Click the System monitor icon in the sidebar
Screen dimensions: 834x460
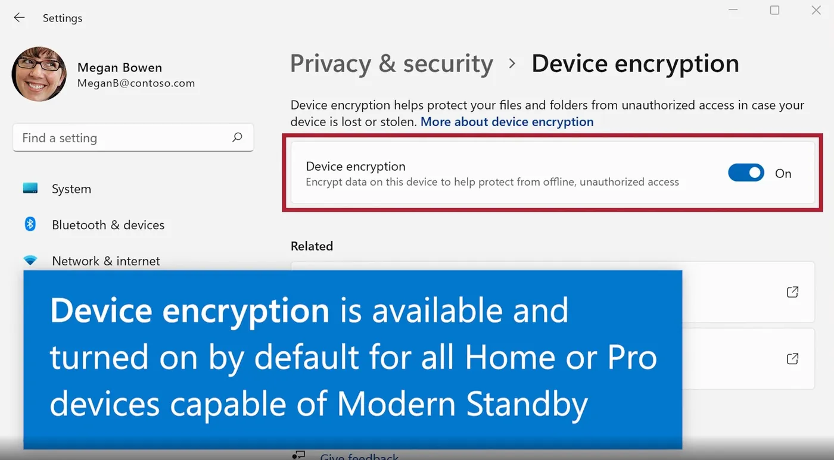tap(30, 189)
